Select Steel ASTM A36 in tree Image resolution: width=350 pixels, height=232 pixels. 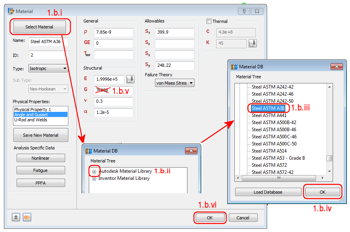268,108
